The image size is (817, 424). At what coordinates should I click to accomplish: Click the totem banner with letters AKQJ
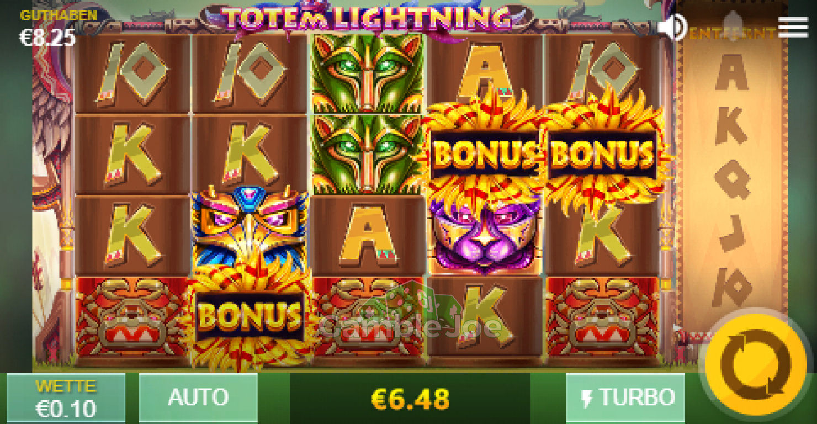click(733, 185)
